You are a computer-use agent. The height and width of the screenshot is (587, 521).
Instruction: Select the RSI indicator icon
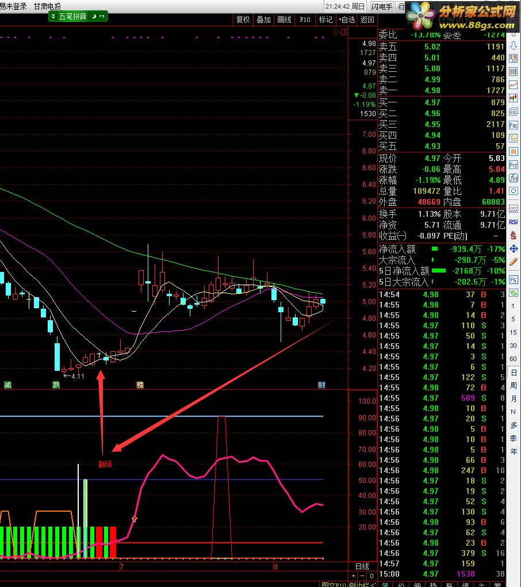(513, 222)
